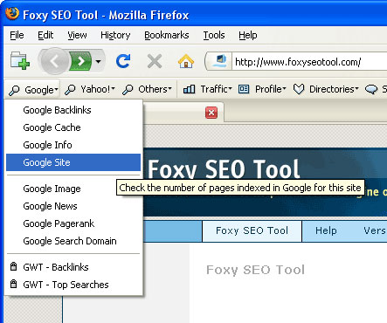Expand the Yahoo! toolbar dropdown
The image size is (387, 323).
click(90, 89)
